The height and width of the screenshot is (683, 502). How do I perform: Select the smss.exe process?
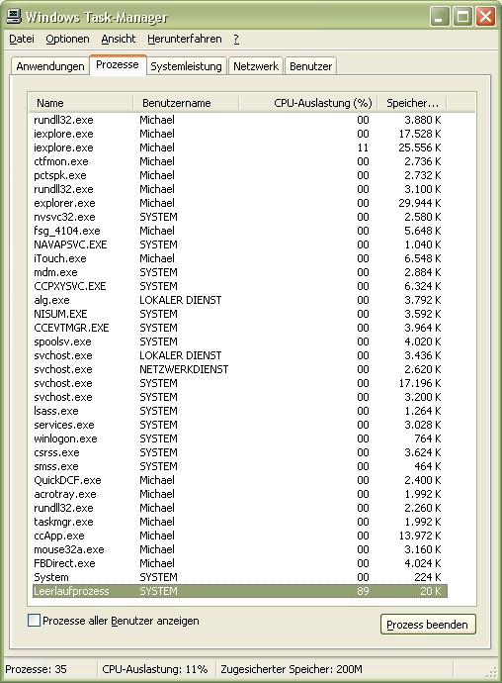coord(240,466)
